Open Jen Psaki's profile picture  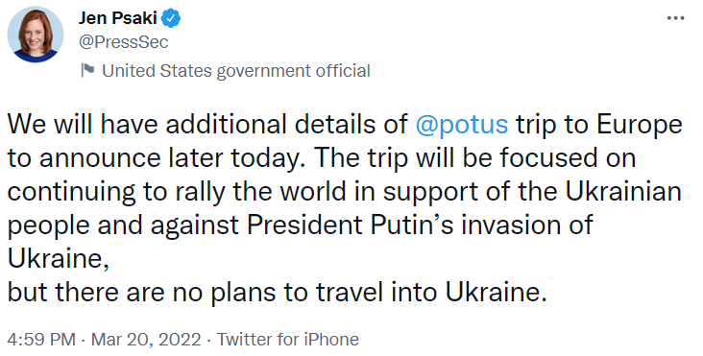(x=36, y=35)
